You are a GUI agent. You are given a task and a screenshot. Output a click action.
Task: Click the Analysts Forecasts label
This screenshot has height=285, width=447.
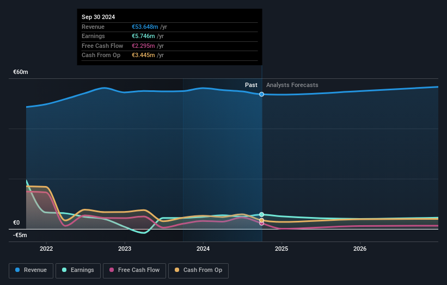tap(292, 85)
